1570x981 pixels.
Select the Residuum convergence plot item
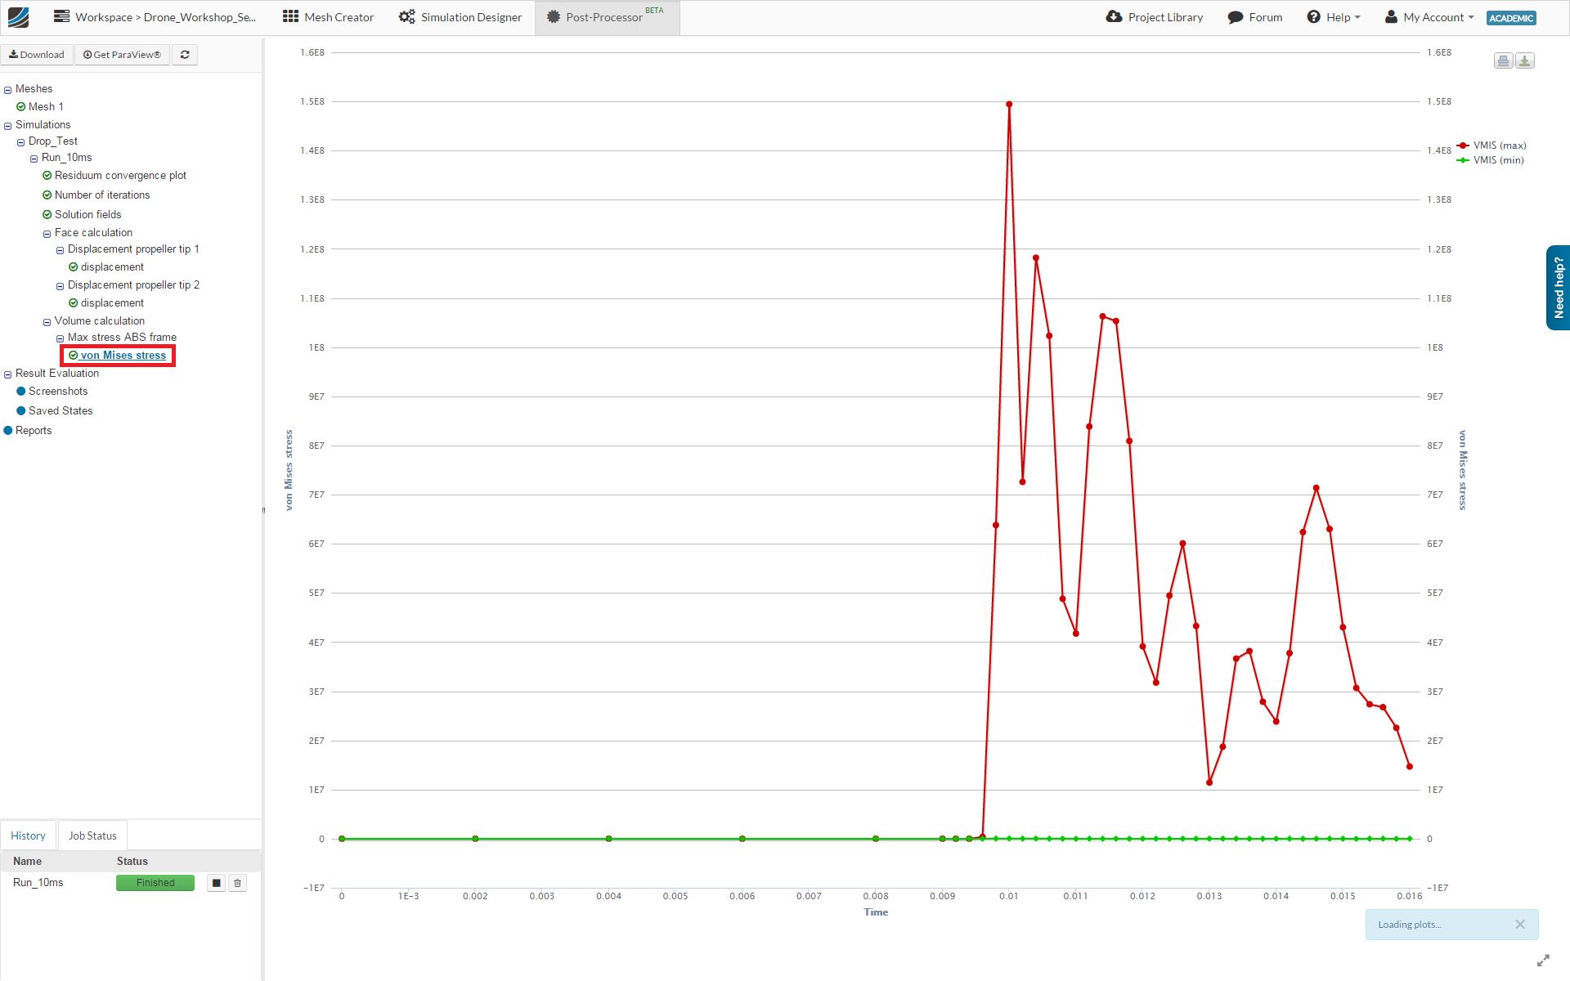click(x=120, y=176)
